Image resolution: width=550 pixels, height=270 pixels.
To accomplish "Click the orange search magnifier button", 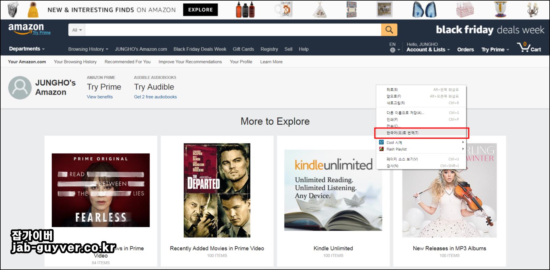I will click(x=389, y=30).
